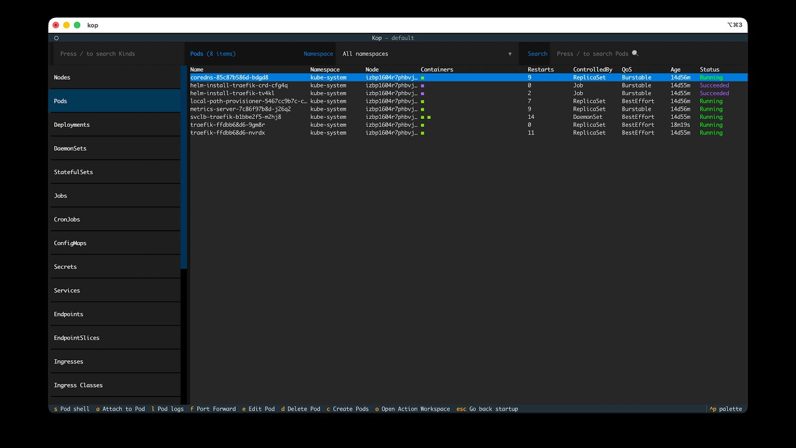Image resolution: width=796 pixels, height=448 pixels.
Task: Click Delete Pod in footer bar
Action: coord(300,409)
